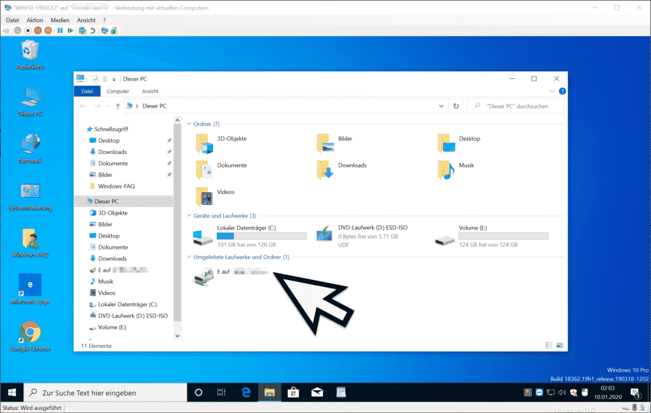Create a checkpoint with the toolbar icon
Image resolution: width=651 pixels, height=413 pixels.
point(83,31)
